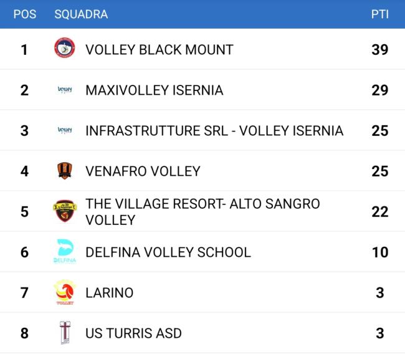
Task: Select the LARINO team name
Action: coord(109,292)
